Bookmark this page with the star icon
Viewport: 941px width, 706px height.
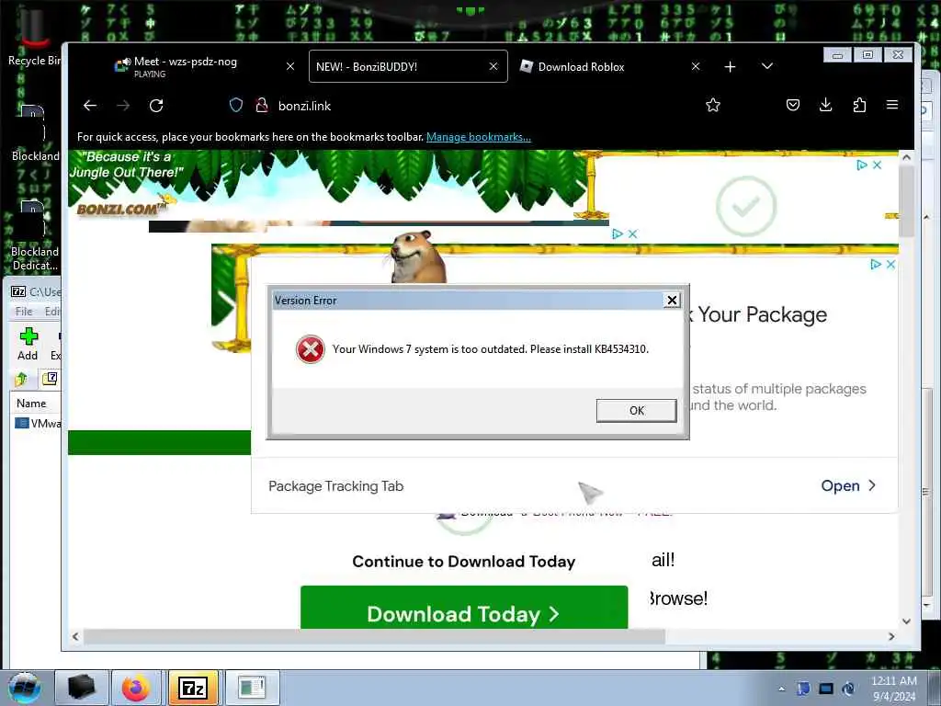pos(713,106)
